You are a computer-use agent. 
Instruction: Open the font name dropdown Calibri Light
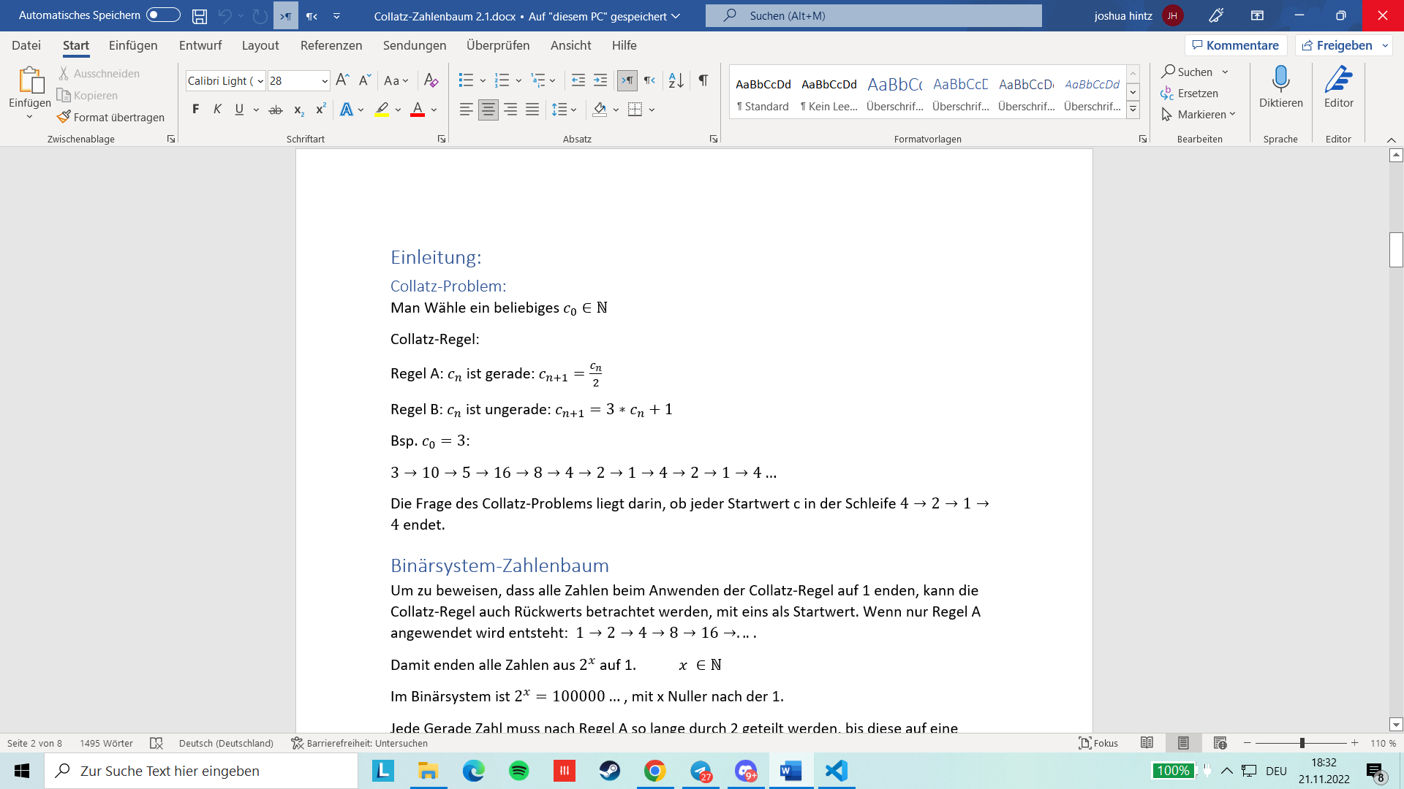[260, 81]
